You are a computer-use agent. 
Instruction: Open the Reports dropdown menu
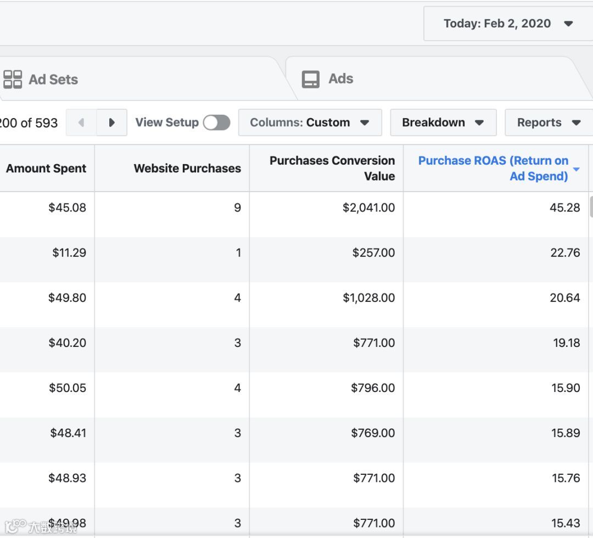coord(549,122)
